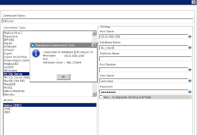Screen dimensions: 197x135
Task: Enable Use .. to Separate Schema and Table
Action: click(x=101, y=97)
